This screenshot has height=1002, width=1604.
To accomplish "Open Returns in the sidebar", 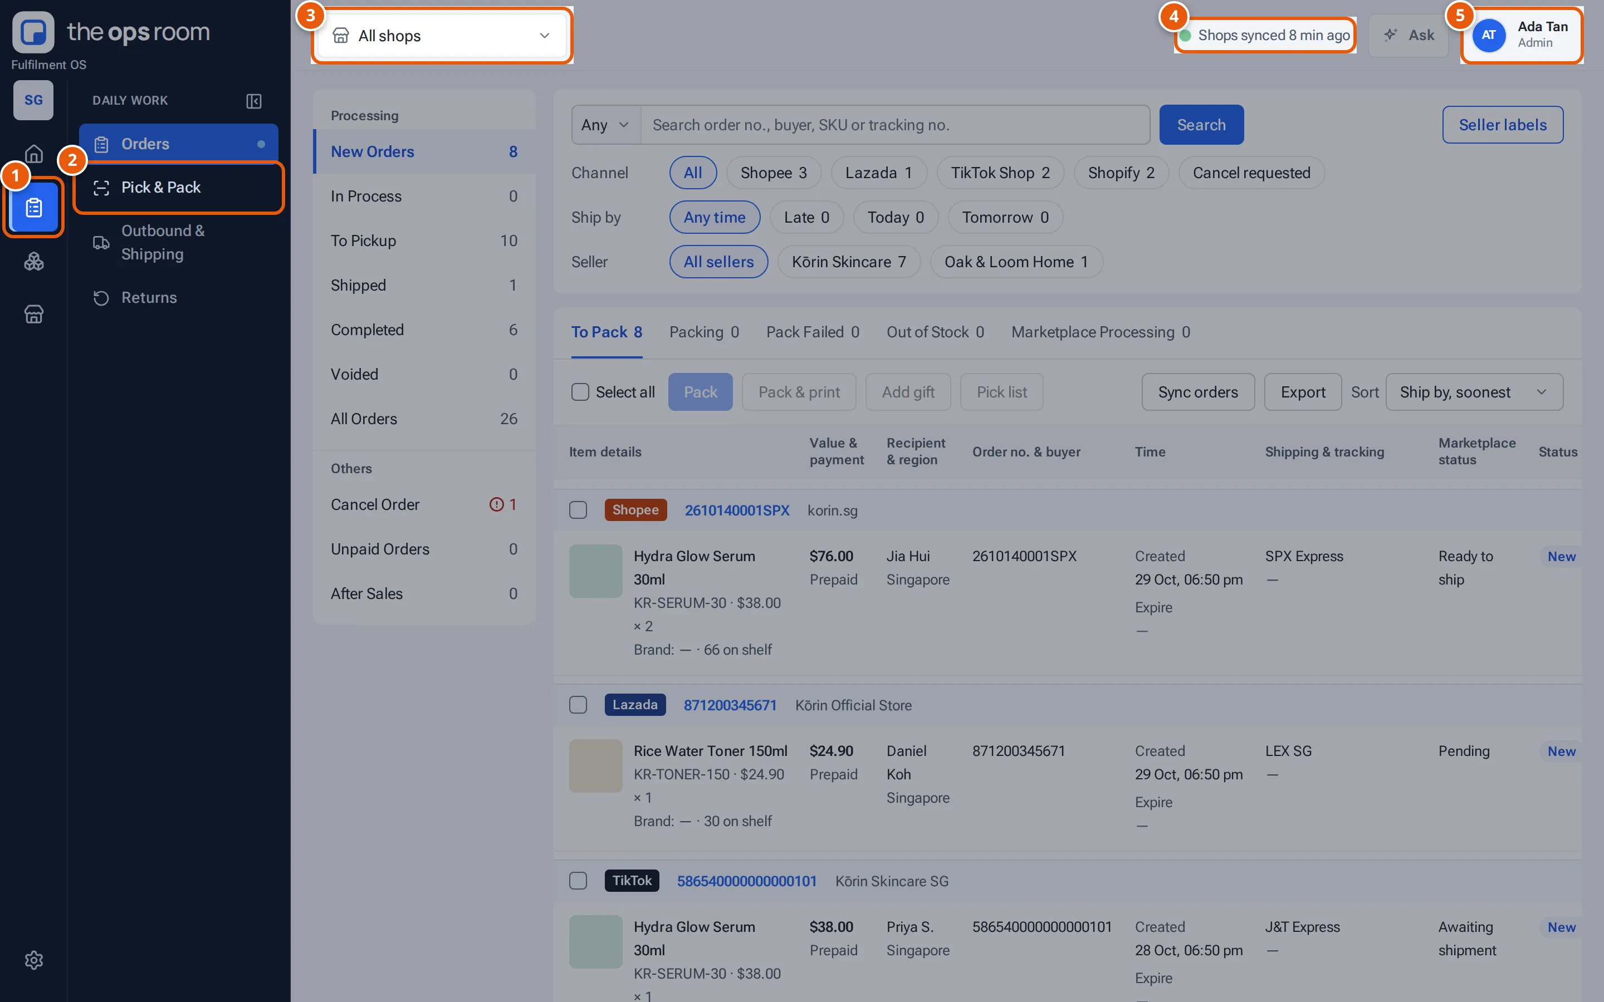I will [x=178, y=298].
